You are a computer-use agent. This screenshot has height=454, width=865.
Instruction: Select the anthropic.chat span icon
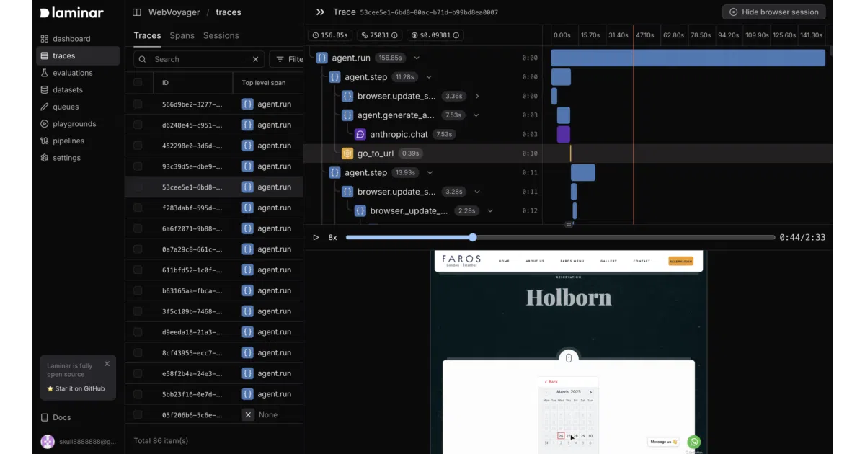pos(360,134)
